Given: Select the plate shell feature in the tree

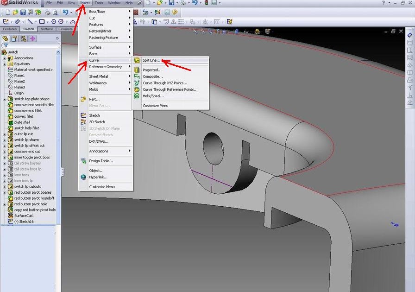Looking at the screenshot, I should coord(23,122).
